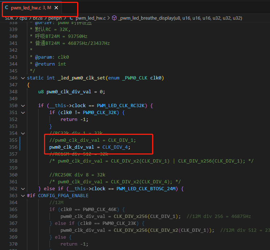Screen dimensions: 270x250
Task: Click the '//RC250K div 8 = 32k' comment
Action: point(77,175)
